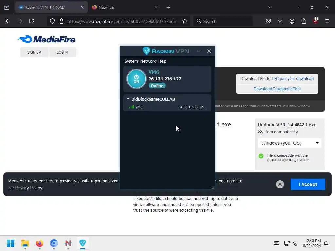Open File Explorer from taskbar
The width and height of the screenshot is (335, 251).
pyautogui.click(x=25, y=243)
